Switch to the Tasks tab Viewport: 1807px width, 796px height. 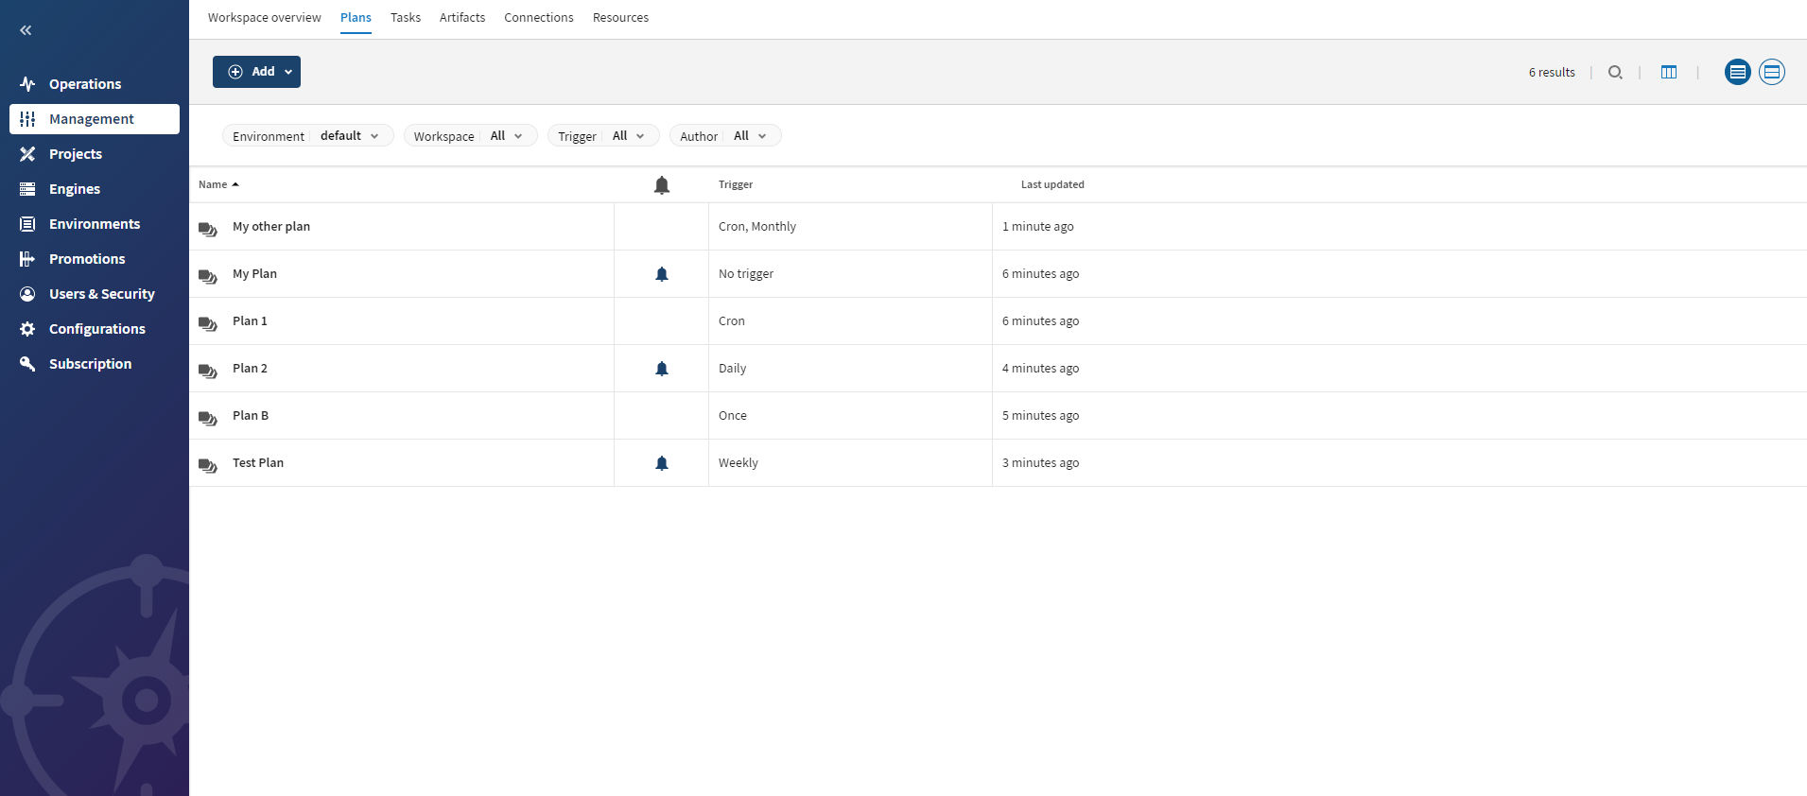point(406,18)
